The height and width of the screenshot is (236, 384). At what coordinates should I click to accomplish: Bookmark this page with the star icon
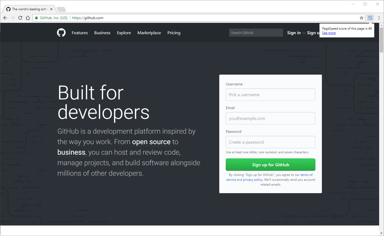(x=362, y=18)
